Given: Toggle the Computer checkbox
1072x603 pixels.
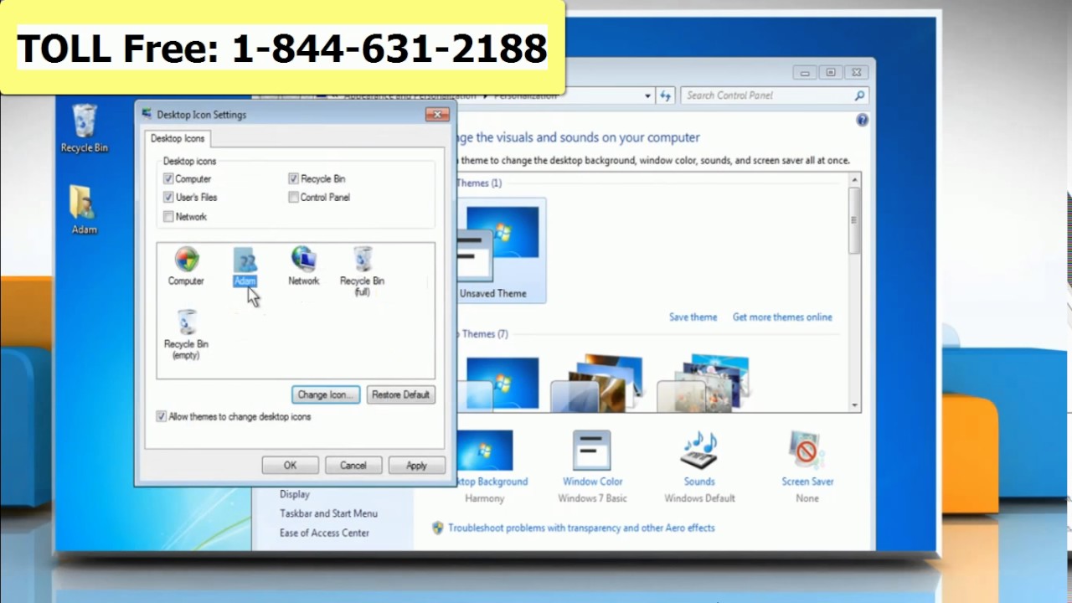Looking at the screenshot, I should [168, 178].
